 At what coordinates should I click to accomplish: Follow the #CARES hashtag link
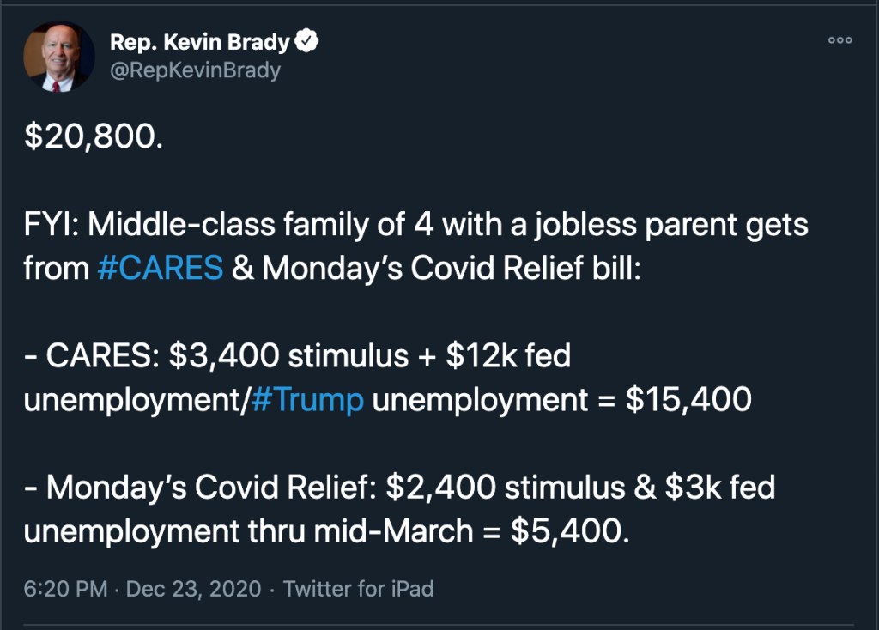coord(160,269)
